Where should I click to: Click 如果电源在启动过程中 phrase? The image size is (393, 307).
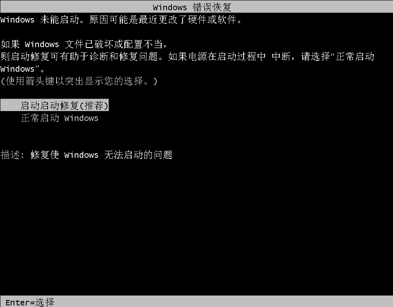pyautogui.click(x=217, y=57)
